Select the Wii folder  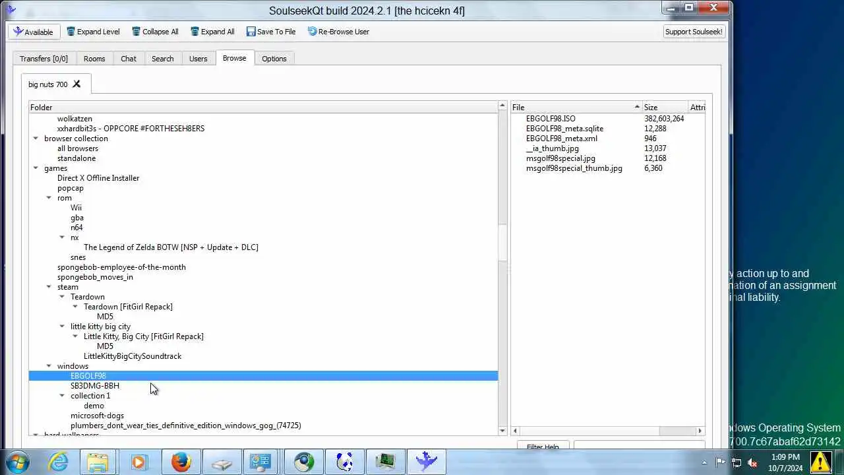pos(76,208)
